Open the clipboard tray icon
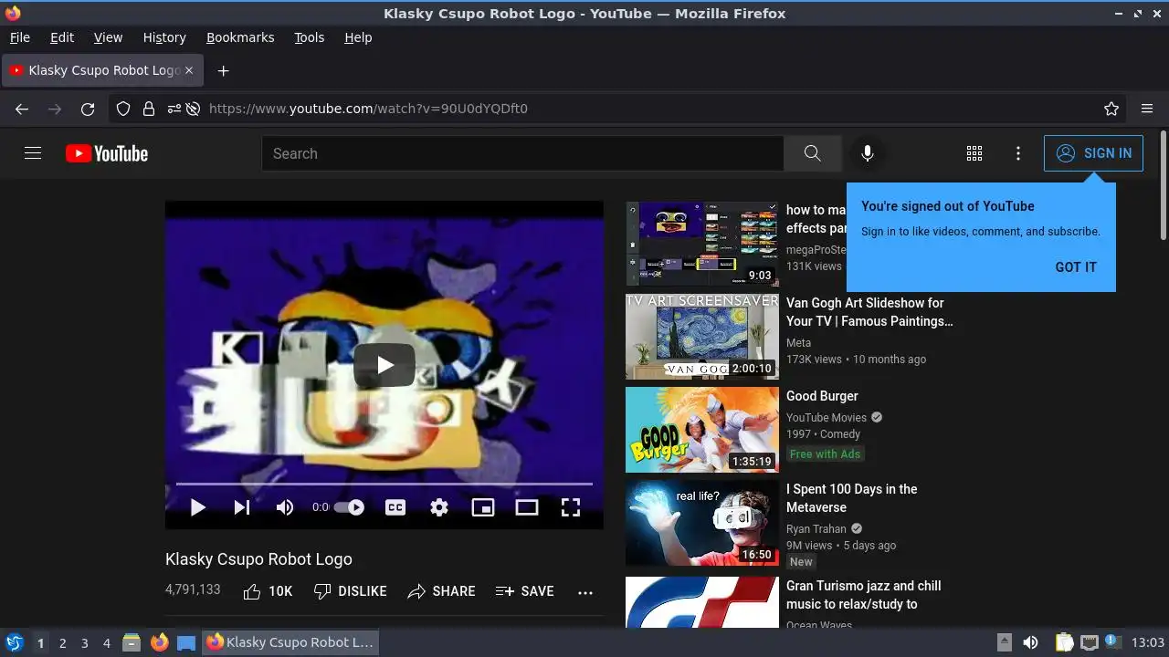This screenshot has height=657, width=1169. click(1065, 642)
